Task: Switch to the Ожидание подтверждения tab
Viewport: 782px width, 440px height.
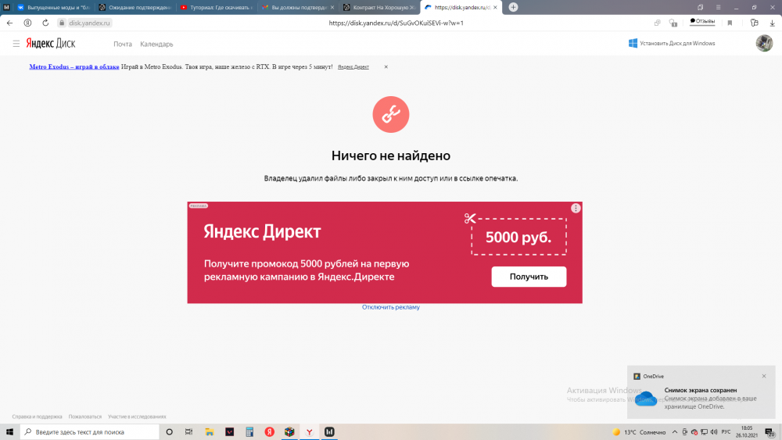Action: click(x=135, y=8)
